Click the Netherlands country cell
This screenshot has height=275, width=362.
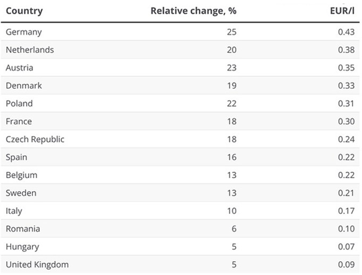coord(30,50)
